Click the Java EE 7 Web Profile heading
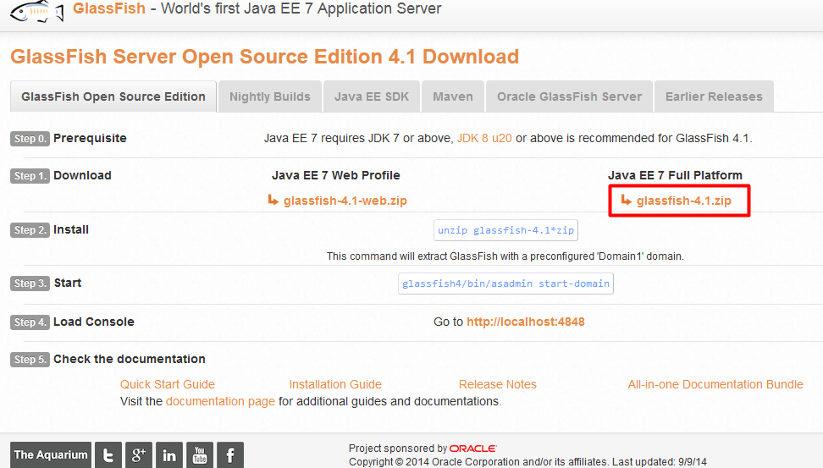Image resolution: width=823 pixels, height=468 pixels. [x=336, y=175]
